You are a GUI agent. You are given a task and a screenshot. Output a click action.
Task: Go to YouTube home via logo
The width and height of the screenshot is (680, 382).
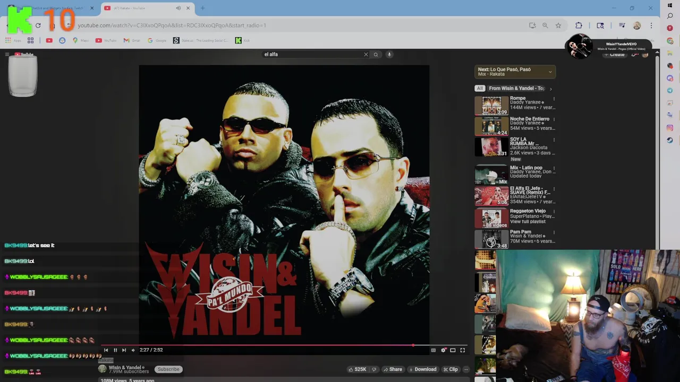[x=24, y=54]
